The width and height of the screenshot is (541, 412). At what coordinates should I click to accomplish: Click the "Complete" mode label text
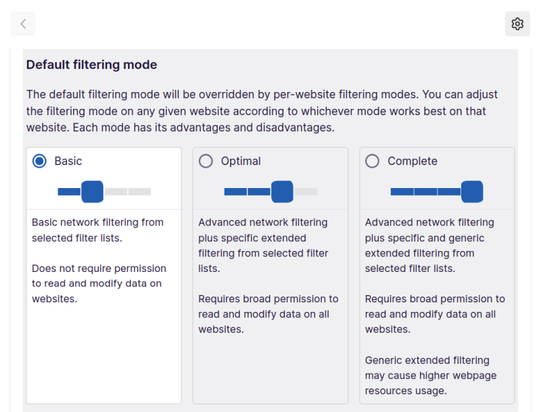click(413, 161)
